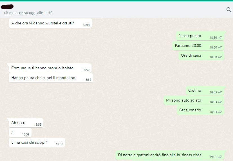This screenshot has height=161, width=233.
Task: Click read-receipt checkmarks on "Cretino"
Action: point(220,92)
